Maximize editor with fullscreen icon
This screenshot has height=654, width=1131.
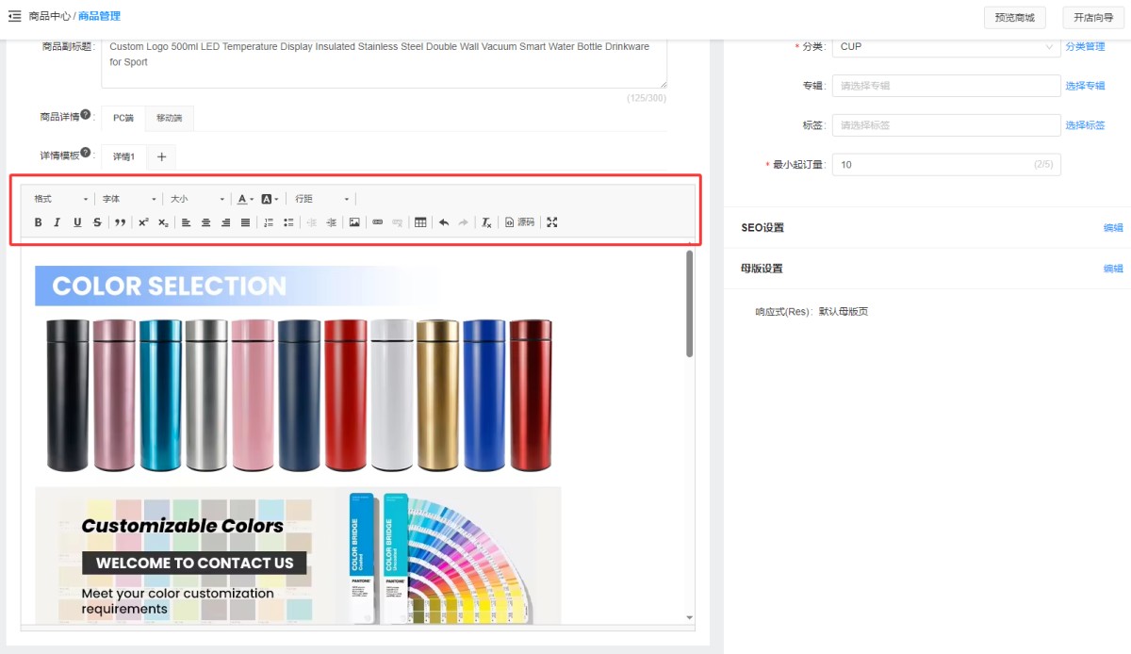point(552,222)
